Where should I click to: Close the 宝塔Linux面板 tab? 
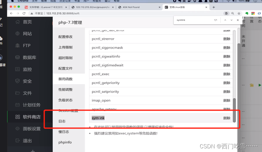206,7
